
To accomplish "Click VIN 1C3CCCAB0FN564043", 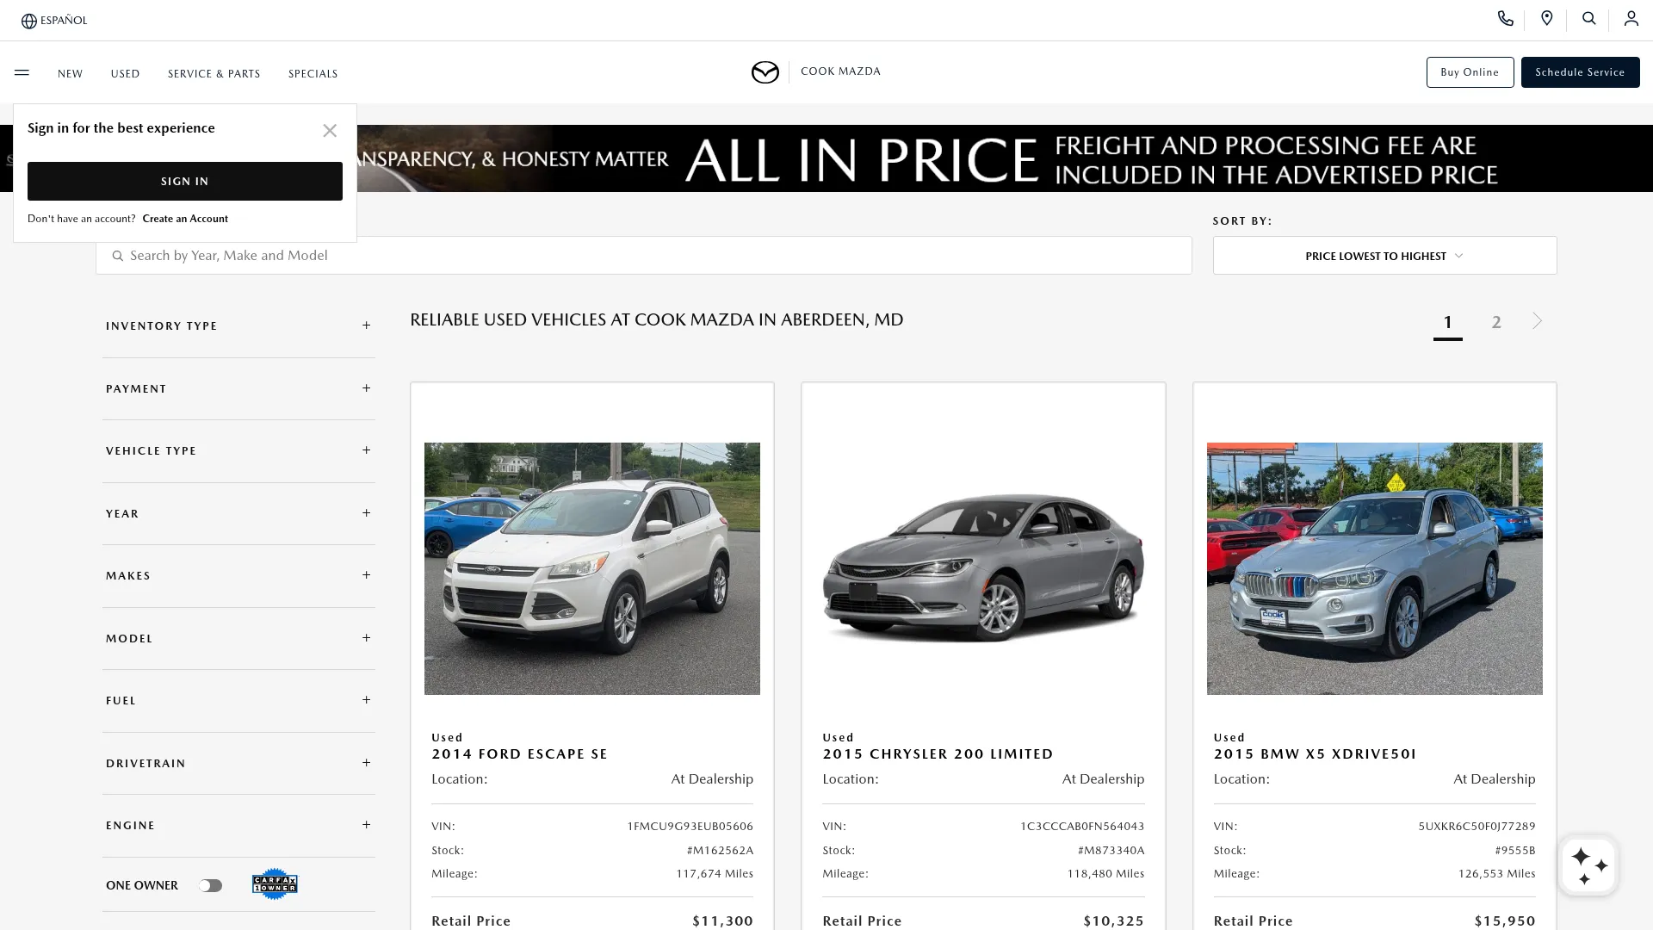I will 1082,826.
